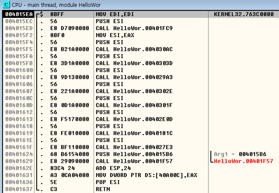The image size is (279, 193).
Task: Click hex bytes E8 B21A0000
Action: [x=70, y=49]
